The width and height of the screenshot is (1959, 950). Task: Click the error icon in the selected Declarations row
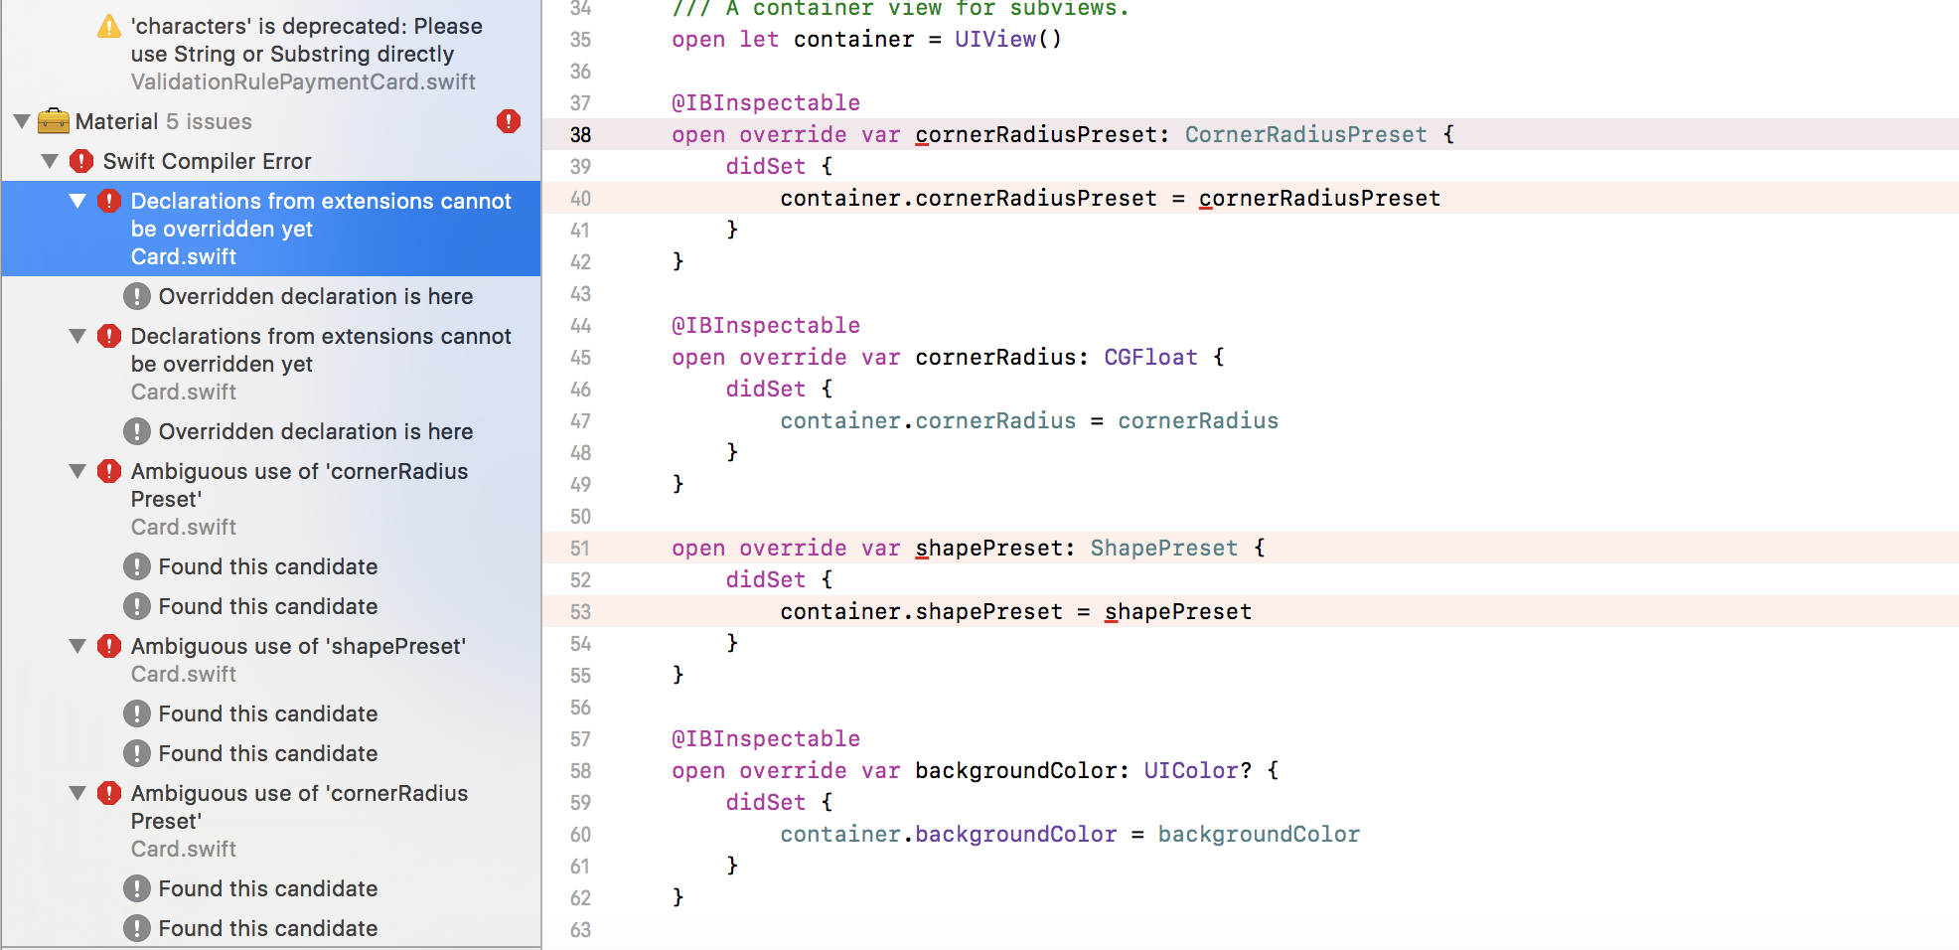[x=109, y=201]
